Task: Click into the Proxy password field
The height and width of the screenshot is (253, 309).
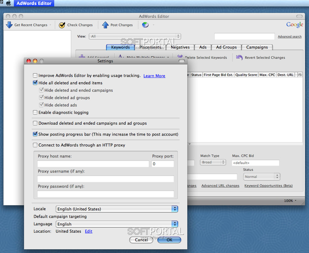Action: [x=106, y=194]
